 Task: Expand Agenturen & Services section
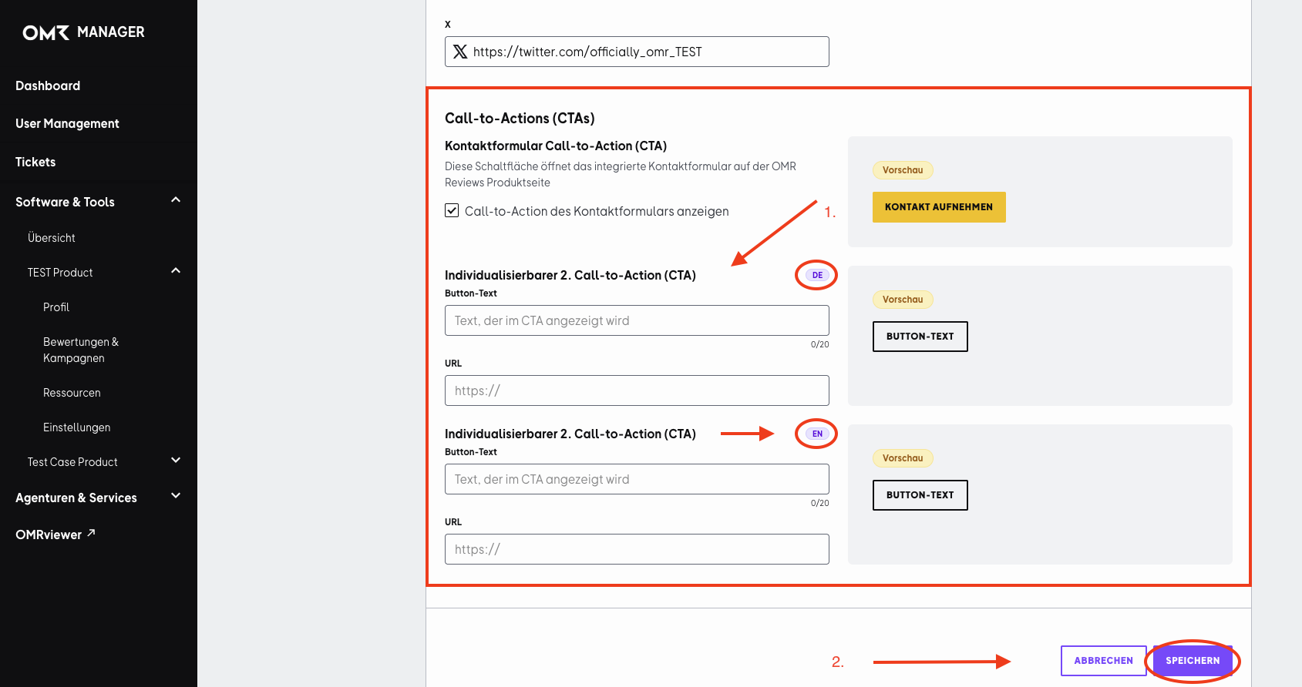point(176,496)
